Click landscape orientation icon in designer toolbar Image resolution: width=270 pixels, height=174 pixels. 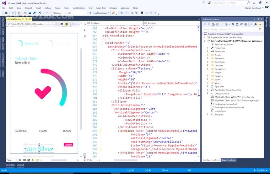tap(62, 24)
